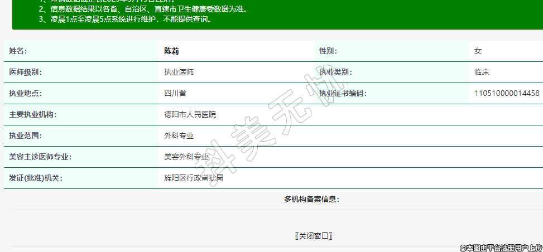Click the 发证(批准)机关 field label
543x252 pixels.
tap(36, 178)
